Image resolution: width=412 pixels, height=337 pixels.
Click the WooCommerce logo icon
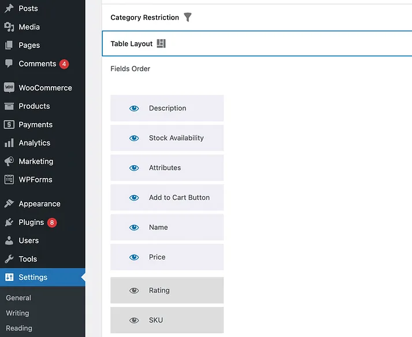coord(9,87)
